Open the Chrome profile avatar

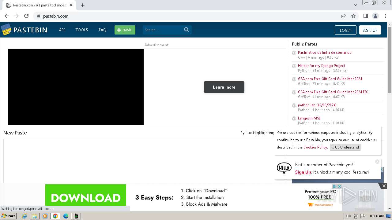[375, 16]
